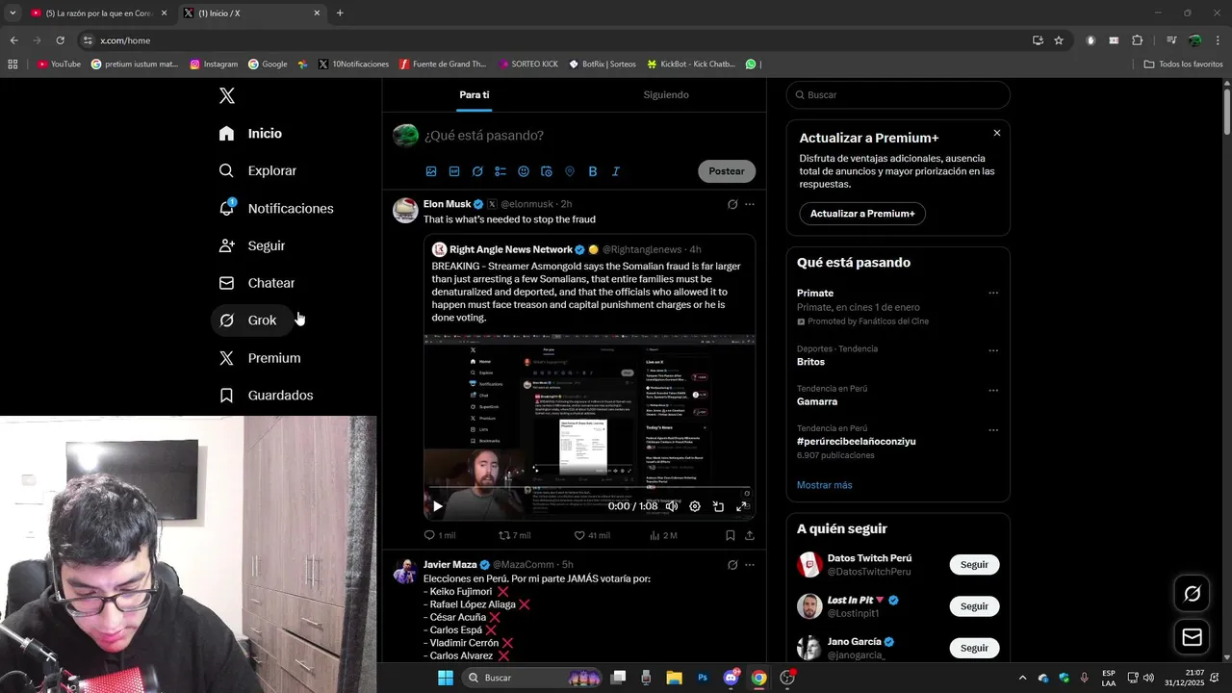Enter fullscreen on the video
This screenshot has width=1232, height=693.
(741, 506)
